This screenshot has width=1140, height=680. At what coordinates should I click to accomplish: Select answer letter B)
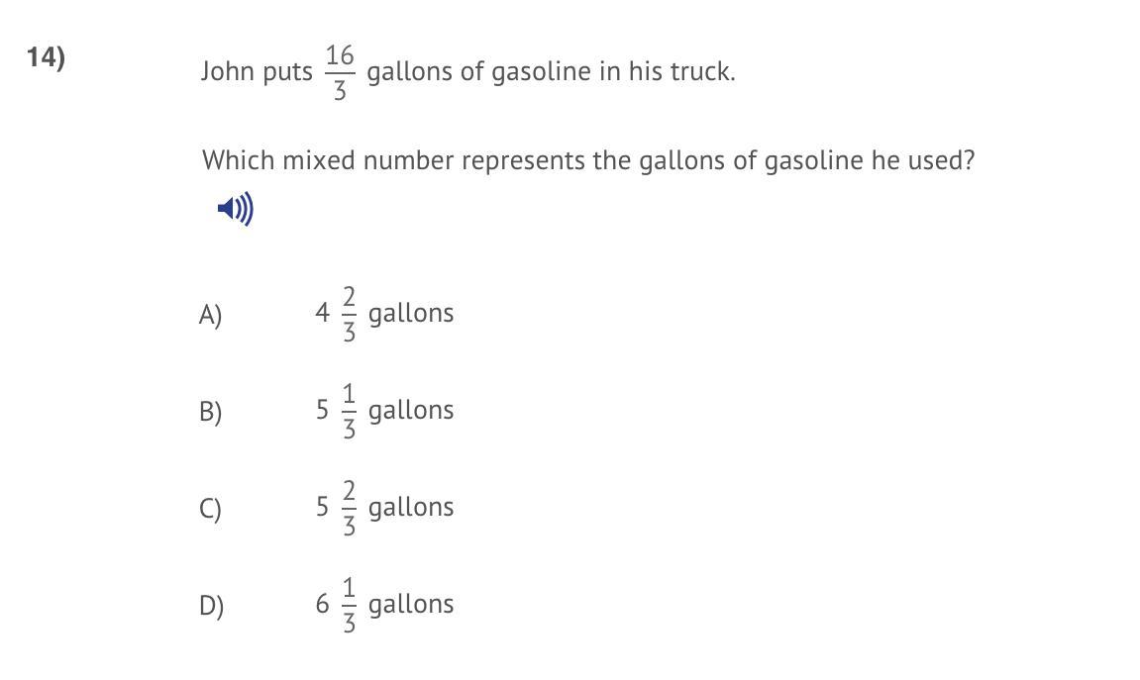point(210,411)
